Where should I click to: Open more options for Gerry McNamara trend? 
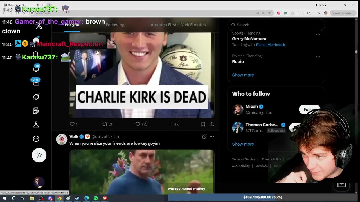tap(318, 34)
